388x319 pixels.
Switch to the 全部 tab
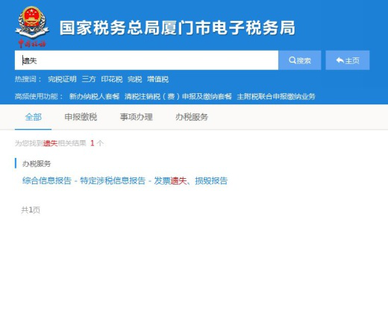[x=34, y=117]
